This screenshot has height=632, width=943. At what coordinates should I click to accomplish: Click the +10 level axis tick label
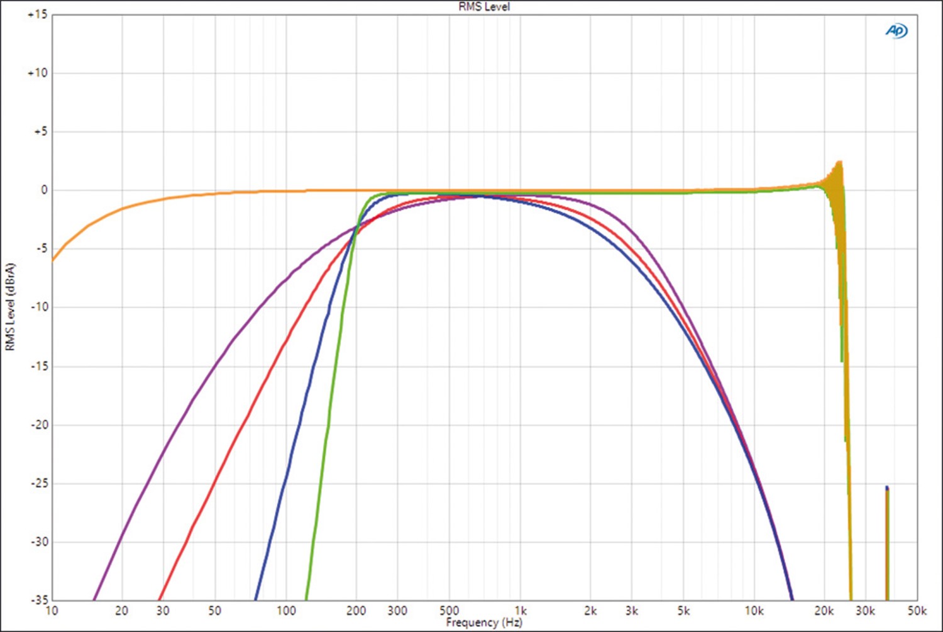(x=37, y=73)
